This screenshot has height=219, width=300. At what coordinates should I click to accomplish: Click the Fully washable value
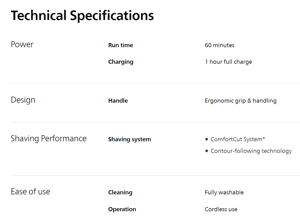click(224, 192)
